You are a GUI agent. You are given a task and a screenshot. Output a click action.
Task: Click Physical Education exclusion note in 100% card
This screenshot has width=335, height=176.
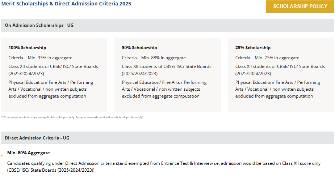(51, 89)
